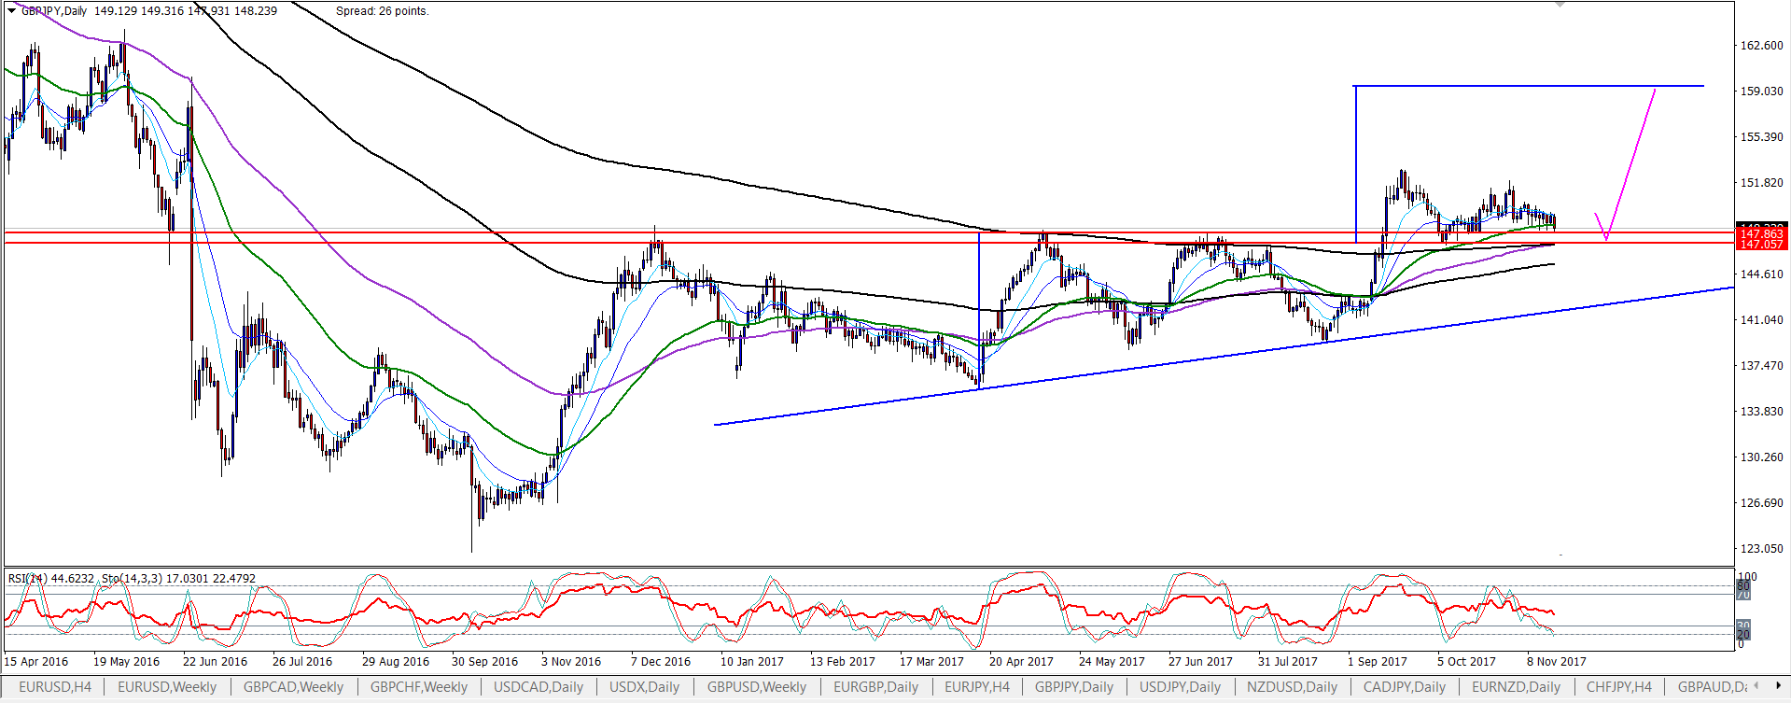Click the oscillator scale value 100
This screenshot has height=703, width=1791.
1747,577
